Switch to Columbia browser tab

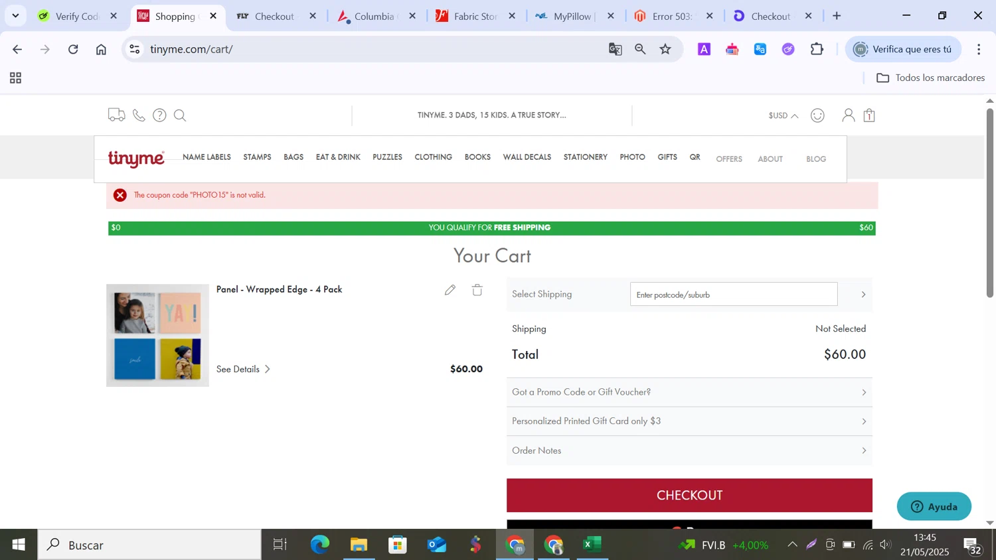pyautogui.click(x=376, y=16)
